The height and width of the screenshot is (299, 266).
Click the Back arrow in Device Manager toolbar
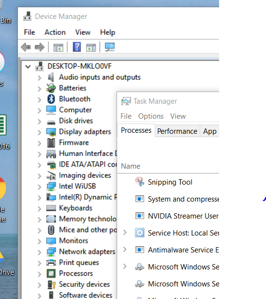tap(26, 47)
